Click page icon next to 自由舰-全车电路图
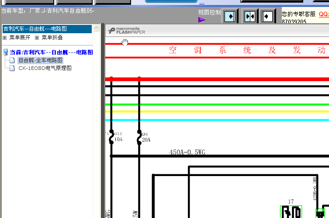Screen dimensions: 329x218 (x=12, y=60)
